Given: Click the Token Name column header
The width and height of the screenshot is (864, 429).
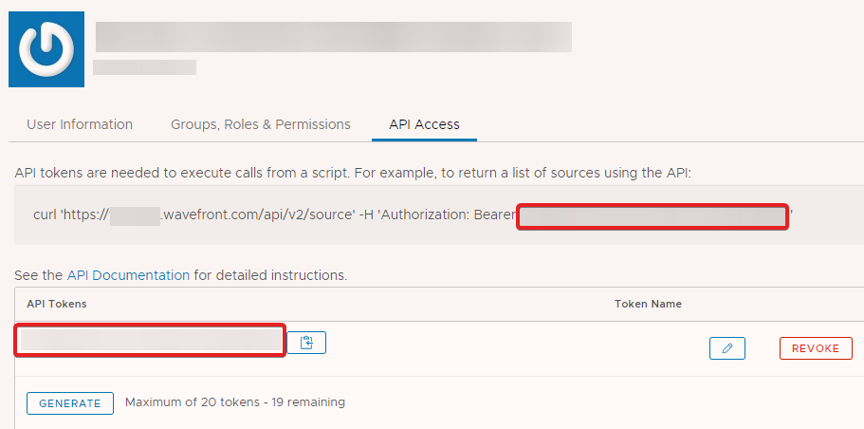Looking at the screenshot, I should tap(648, 304).
